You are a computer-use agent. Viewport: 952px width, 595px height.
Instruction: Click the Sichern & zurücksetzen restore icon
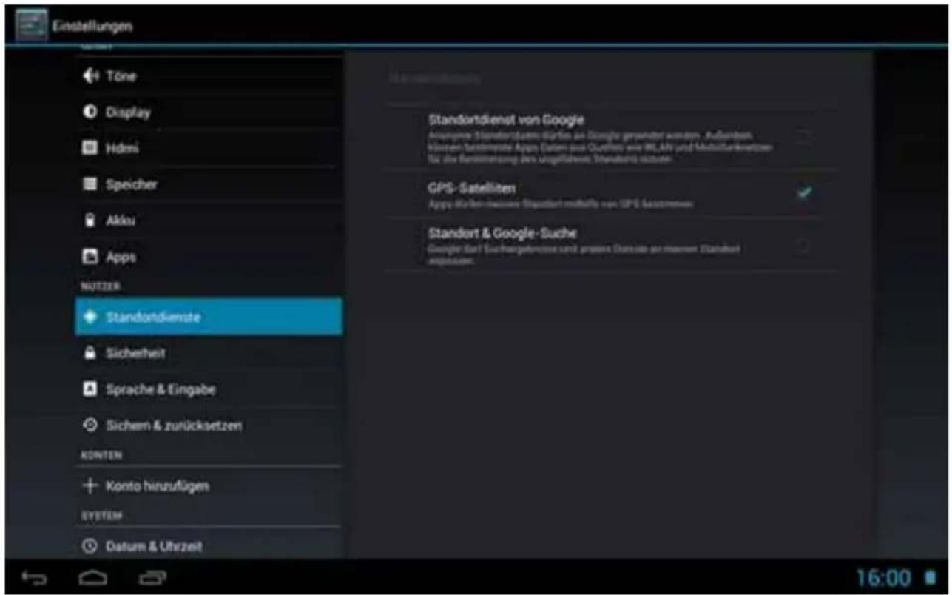[90, 426]
